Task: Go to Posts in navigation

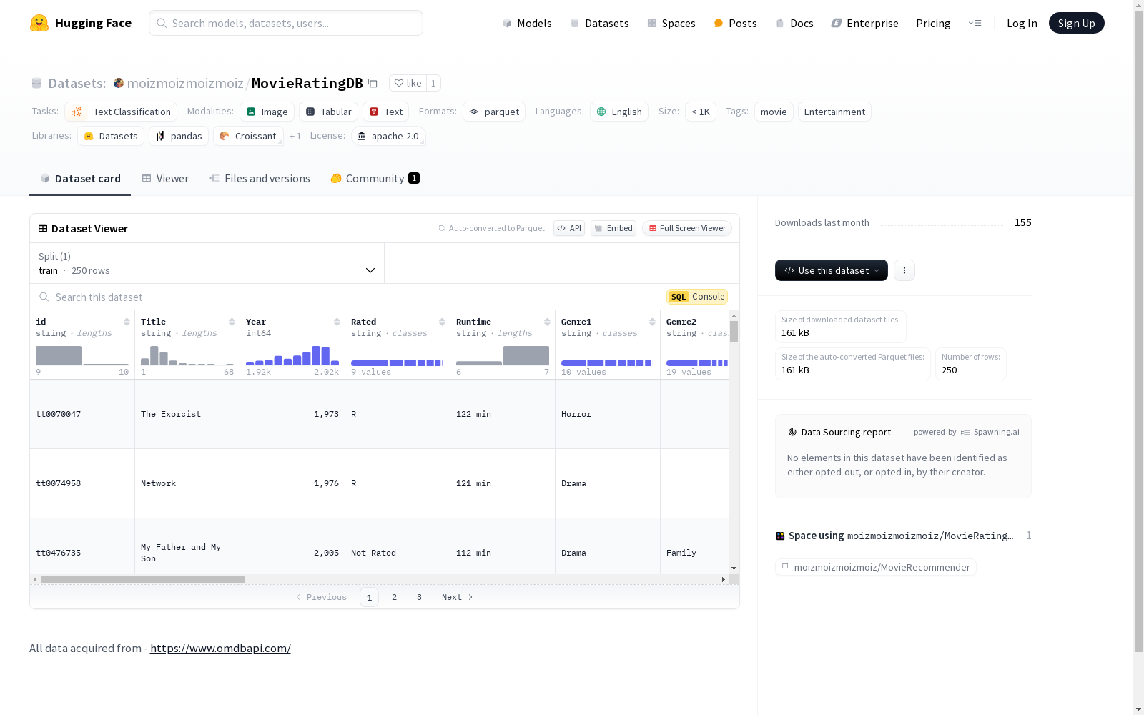Action: [735, 23]
